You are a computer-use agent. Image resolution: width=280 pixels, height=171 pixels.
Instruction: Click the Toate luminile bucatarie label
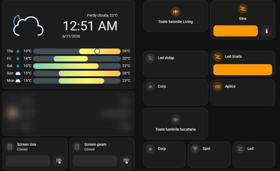(x=175, y=129)
